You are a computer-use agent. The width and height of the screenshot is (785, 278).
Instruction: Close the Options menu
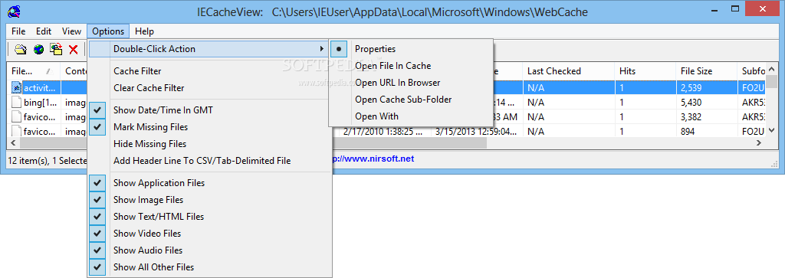[x=108, y=31]
